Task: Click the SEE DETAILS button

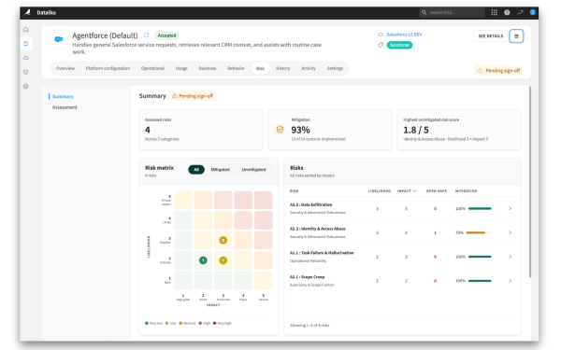Action: pos(491,36)
